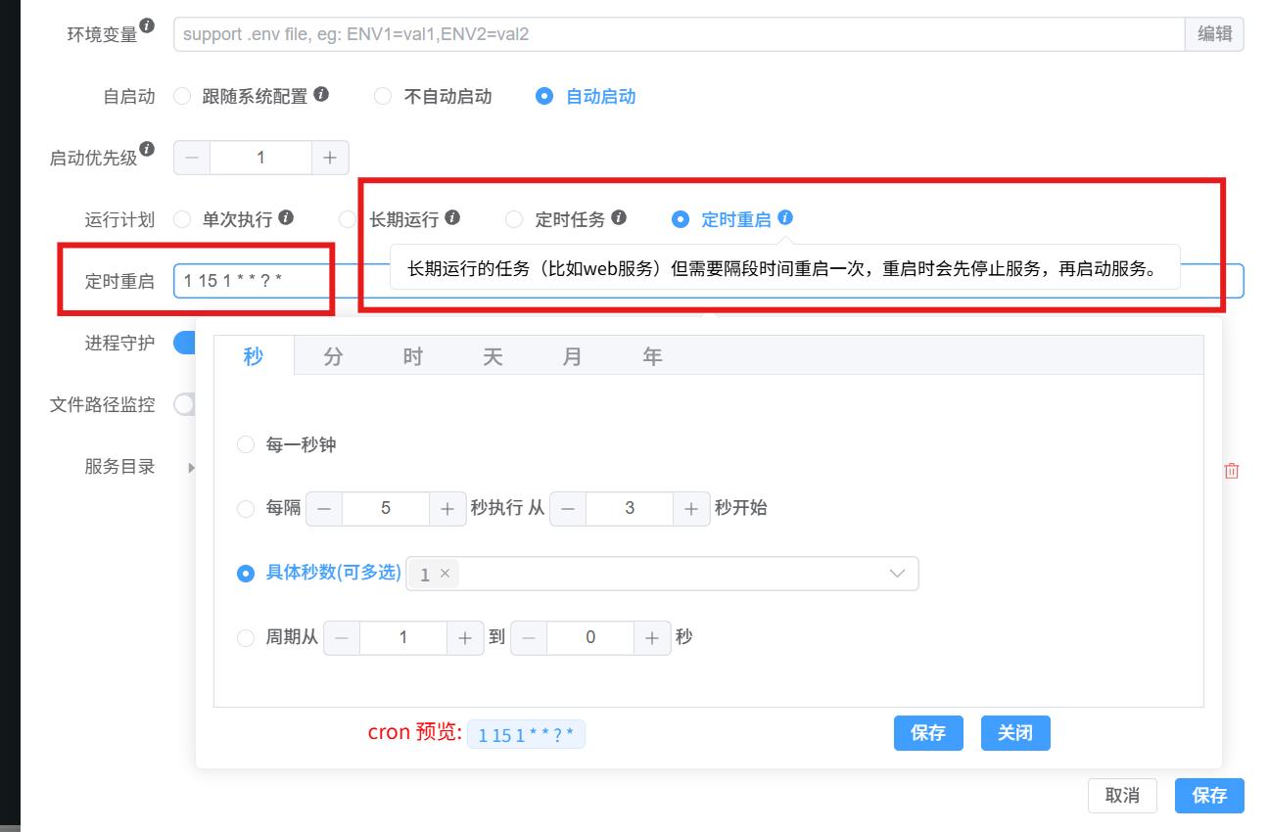The image size is (1269, 832).
Task: Click the red trash delete icon
Action: tap(1232, 471)
